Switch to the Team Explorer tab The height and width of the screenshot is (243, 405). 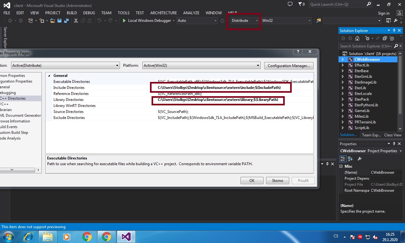point(371,135)
